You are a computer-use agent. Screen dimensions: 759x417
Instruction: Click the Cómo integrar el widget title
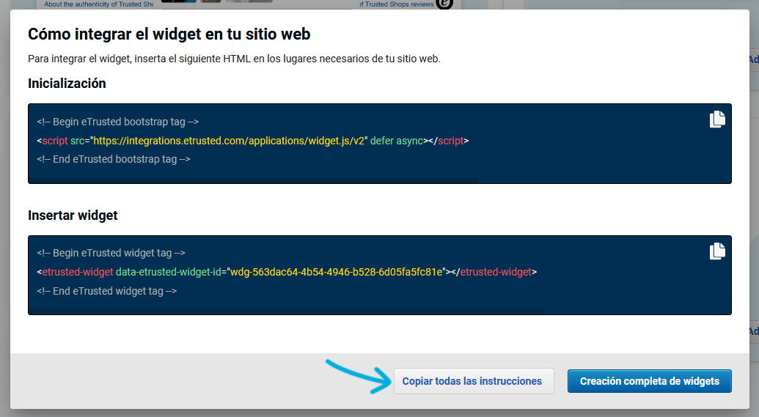pos(169,34)
